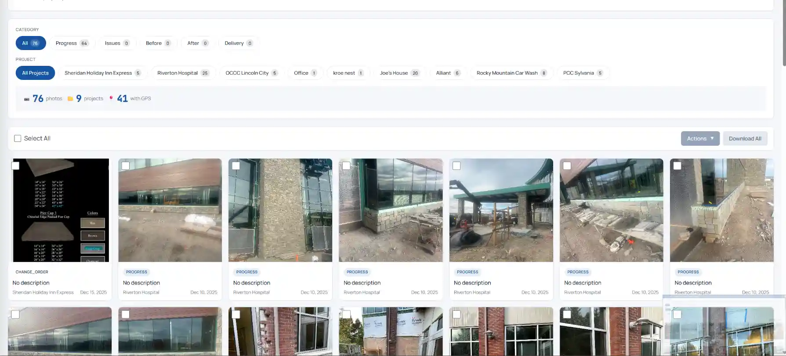Click the folder icon beside 9 projects
Screen dimensions: 786x356
pos(70,99)
